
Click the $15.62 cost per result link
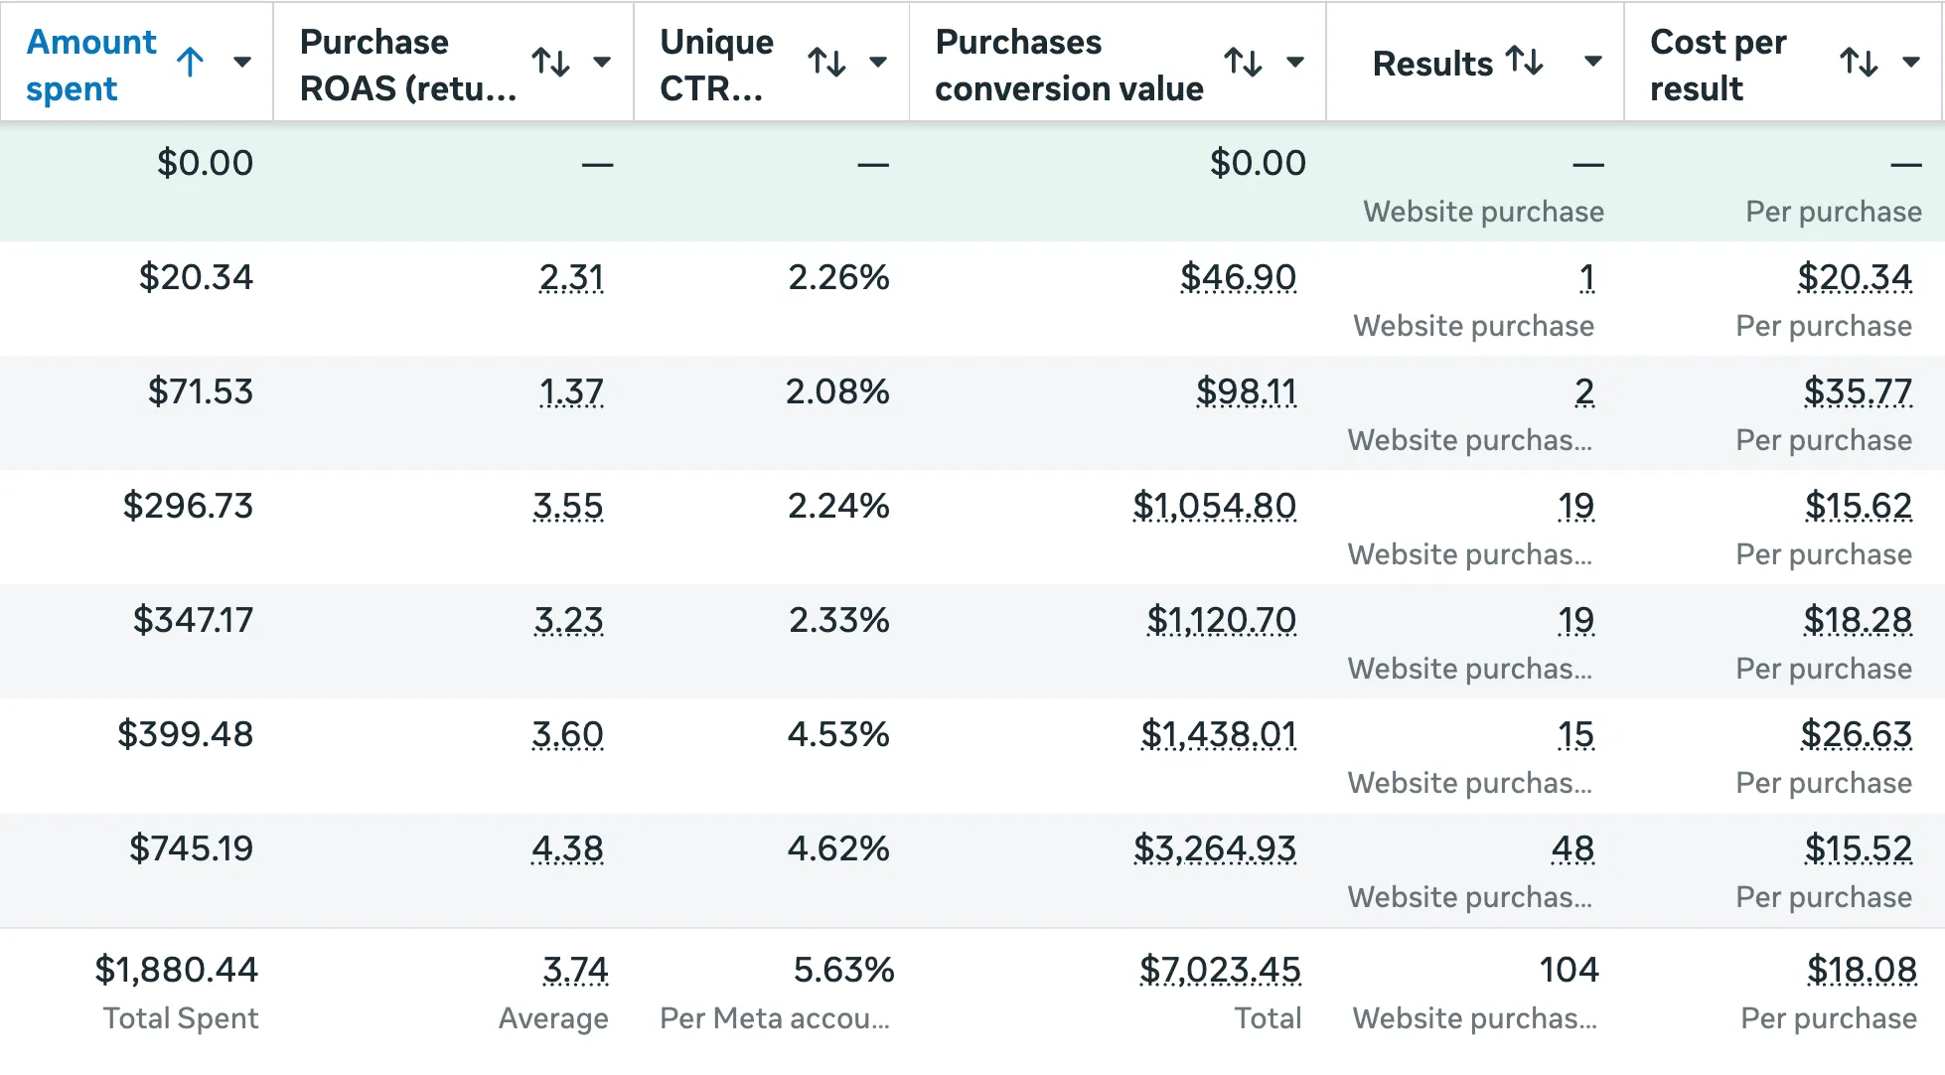tap(1859, 506)
